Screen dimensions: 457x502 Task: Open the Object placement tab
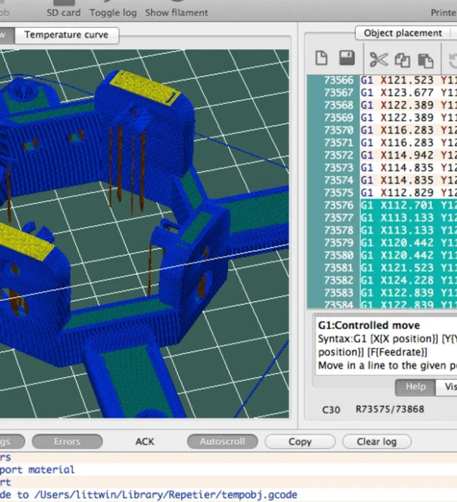(x=402, y=33)
